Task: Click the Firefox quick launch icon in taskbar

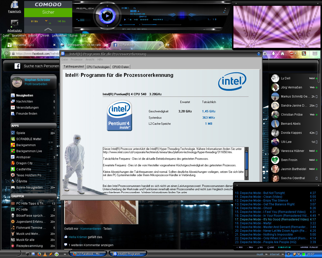Action: pyautogui.click(x=39, y=254)
